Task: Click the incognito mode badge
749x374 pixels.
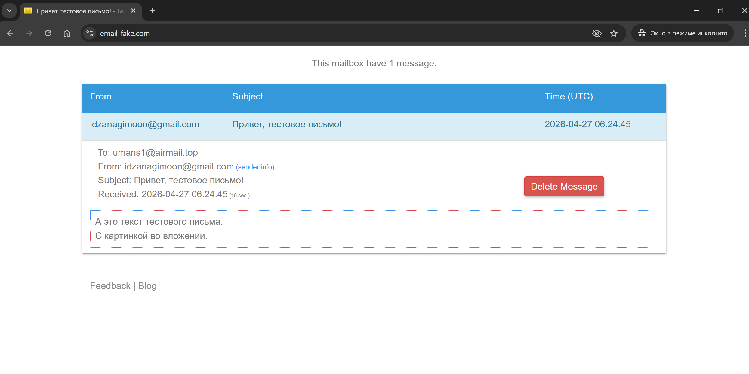Action: pos(682,33)
